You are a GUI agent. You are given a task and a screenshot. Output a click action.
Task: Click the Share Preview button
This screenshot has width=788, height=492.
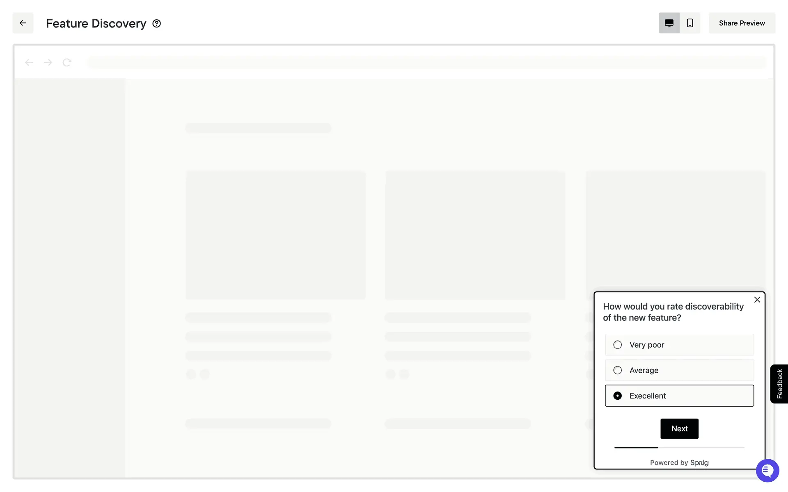coord(742,23)
